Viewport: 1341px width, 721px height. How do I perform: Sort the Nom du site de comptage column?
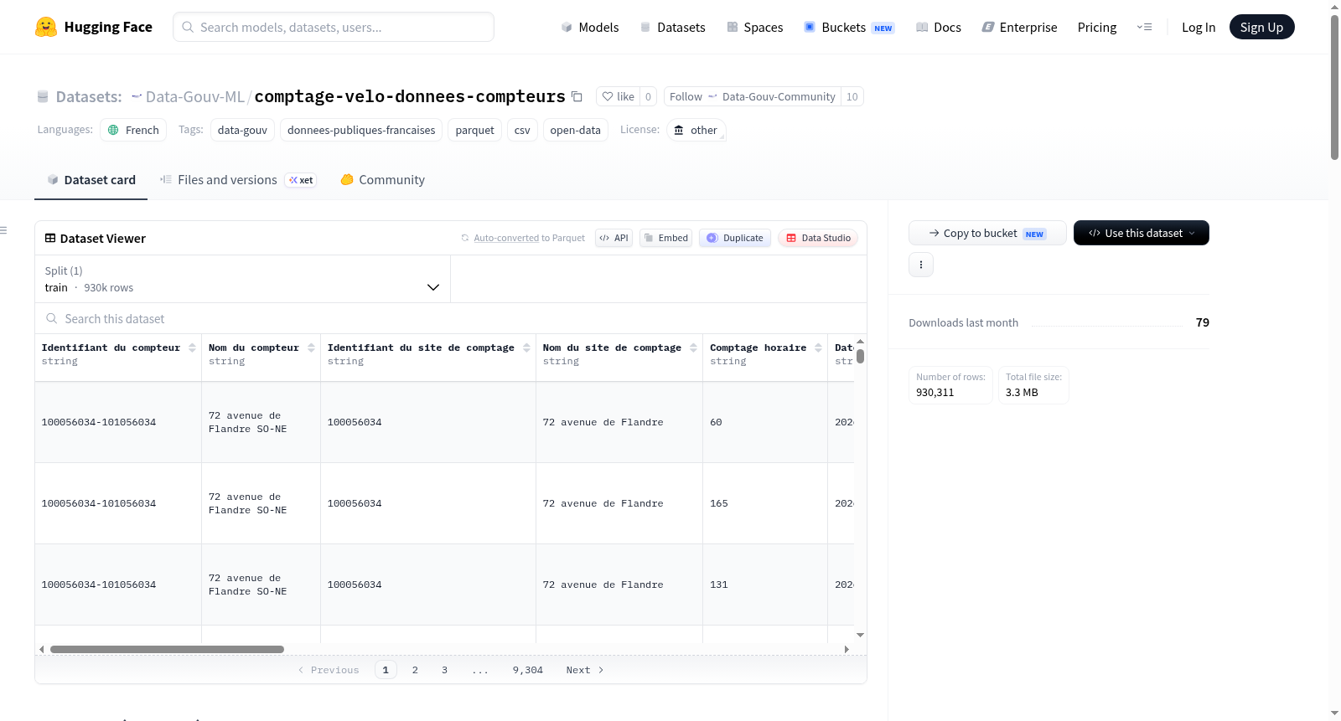tap(693, 348)
